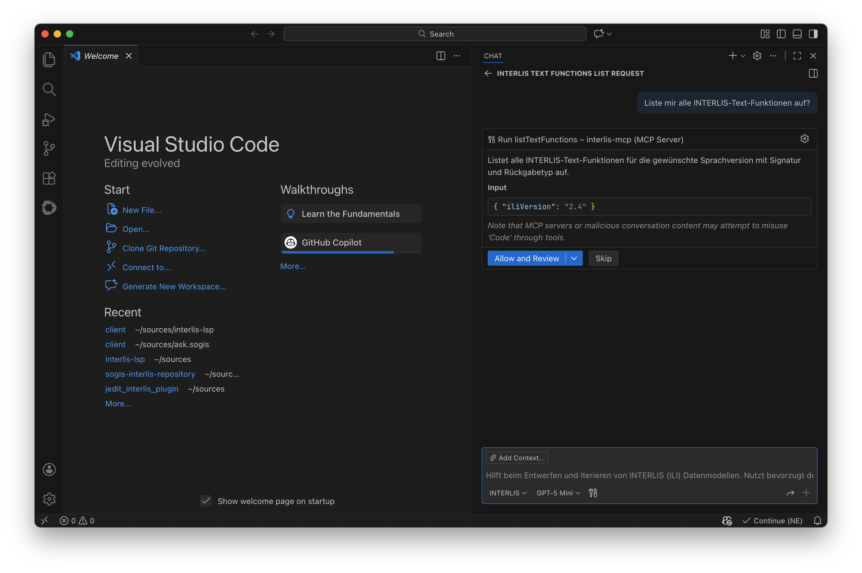The width and height of the screenshot is (862, 573).
Task: Uncheck Show welcome page on startup
Action: tap(206, 501)
